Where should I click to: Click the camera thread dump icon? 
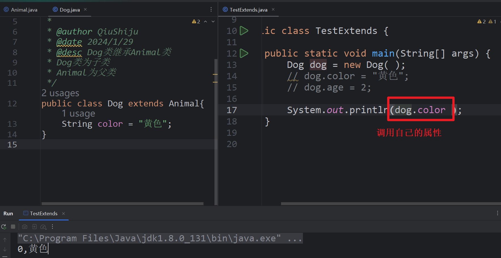[x=25, y=227]
